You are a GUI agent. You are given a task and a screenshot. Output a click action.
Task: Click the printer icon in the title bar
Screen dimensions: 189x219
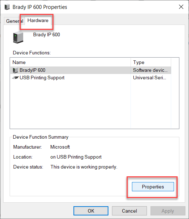pyautogui.click(x=7, y=7)
